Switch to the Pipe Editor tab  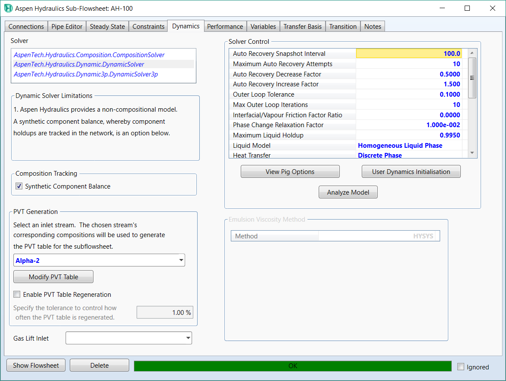pos(68,26)
